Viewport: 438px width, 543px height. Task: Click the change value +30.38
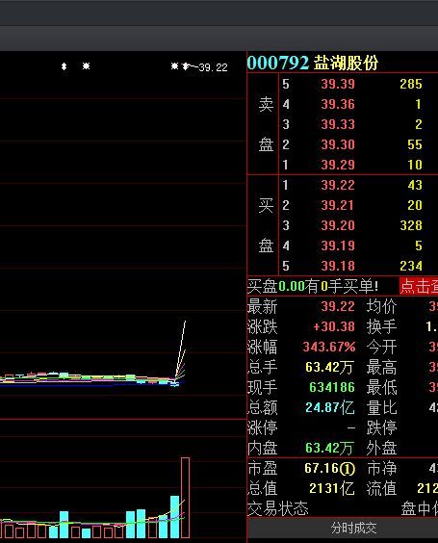pyautogui.click(x=334, y=326)
